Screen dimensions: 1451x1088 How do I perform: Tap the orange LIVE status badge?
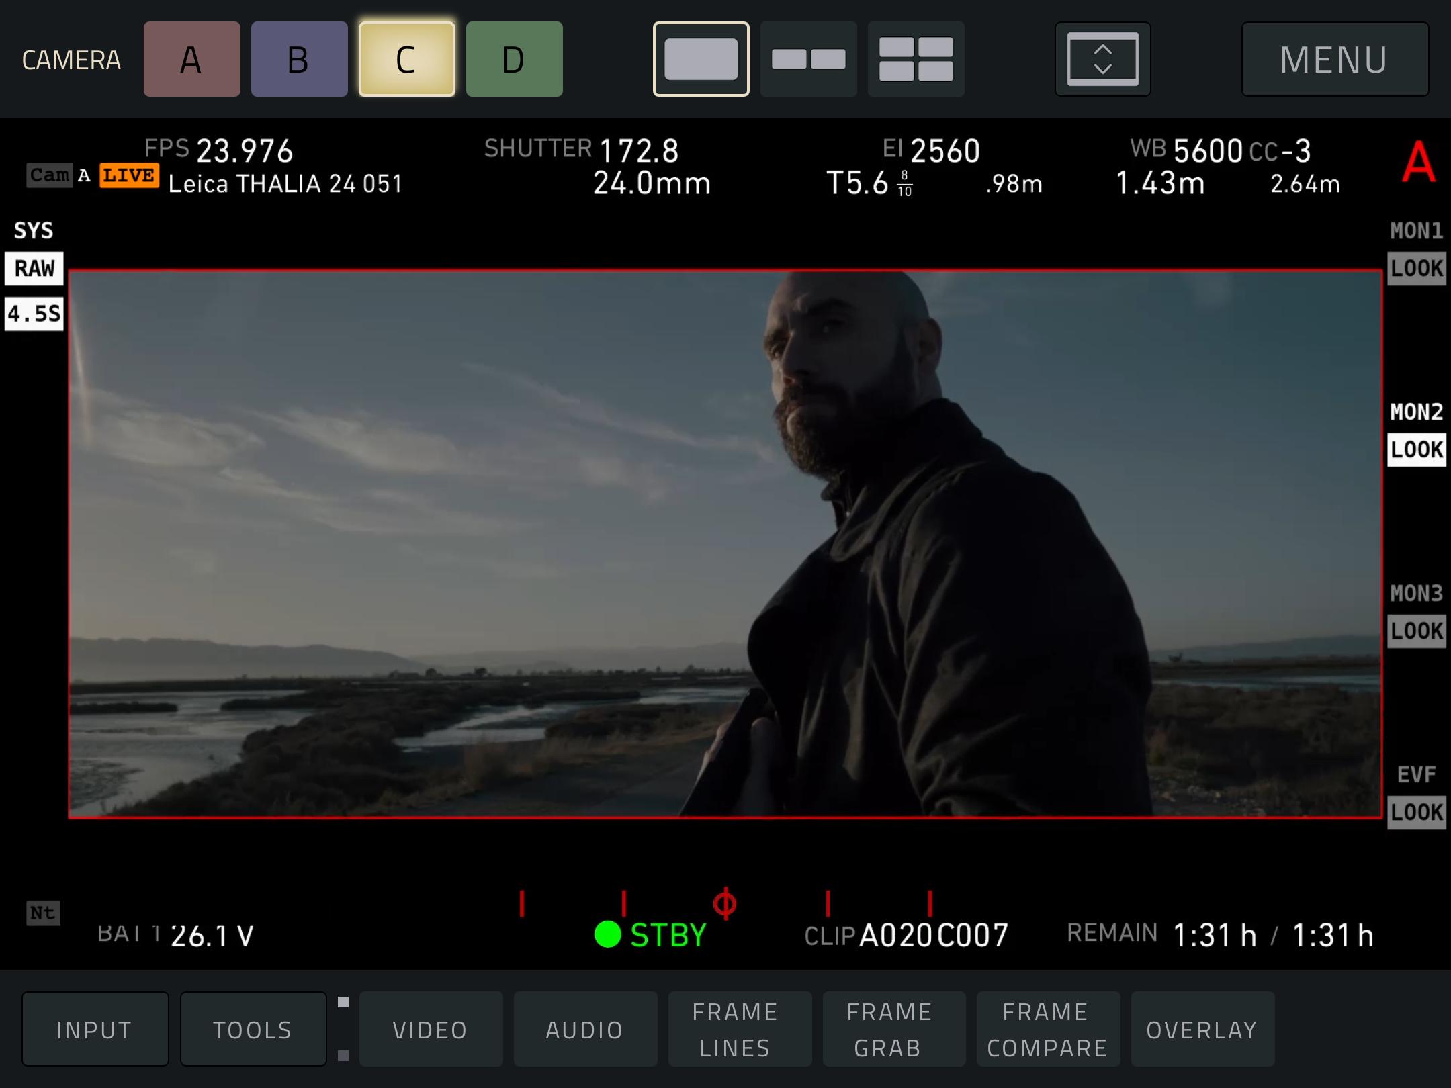click(129, 176)
